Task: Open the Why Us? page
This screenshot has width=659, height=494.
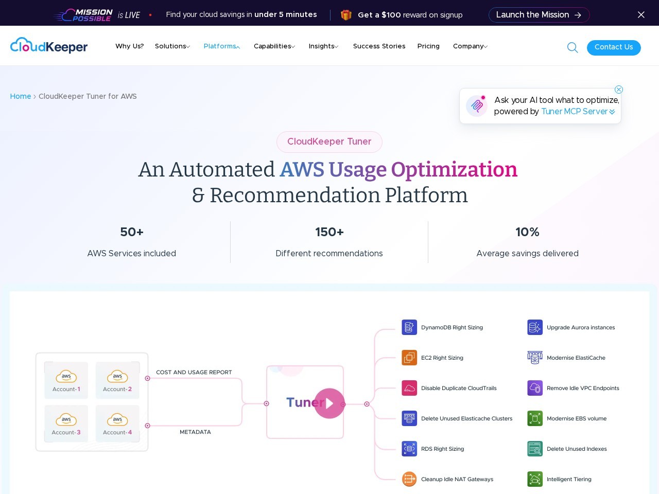Action: [130, 46]
